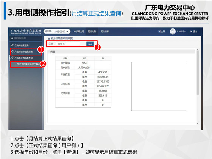Click the tag icon beside 正式结果查询(用户侧)
The height and width of the screenshot is (159, 212).
point(17,64)
